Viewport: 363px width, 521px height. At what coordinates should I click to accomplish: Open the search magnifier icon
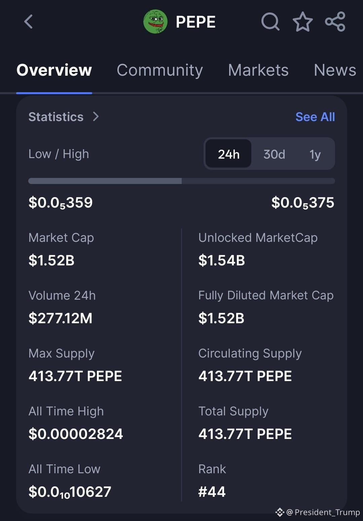point(270,22)
